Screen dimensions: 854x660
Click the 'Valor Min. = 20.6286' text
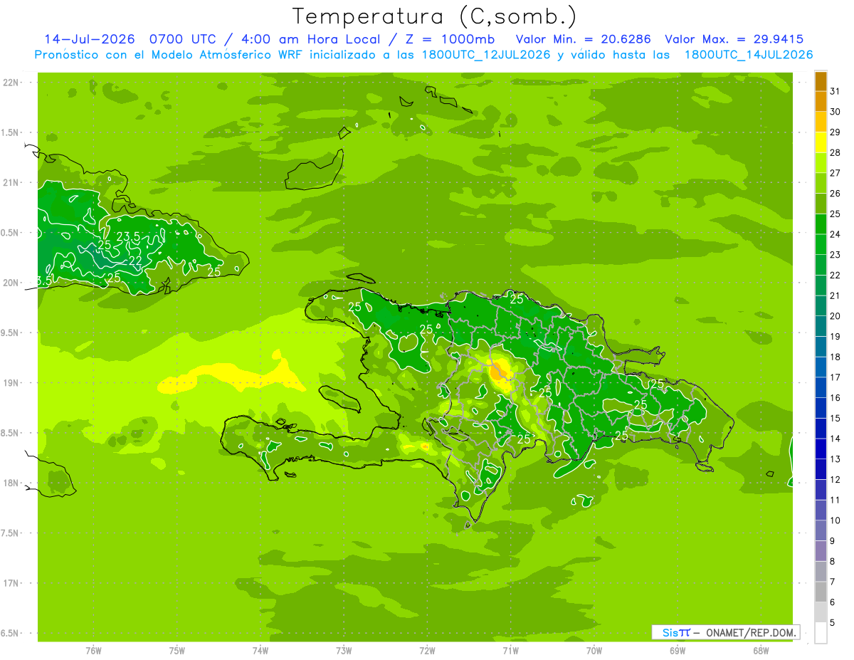pos(584,39)
